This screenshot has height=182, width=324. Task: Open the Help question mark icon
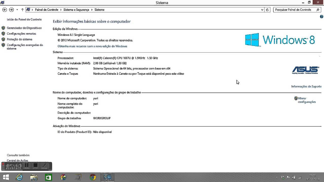322,17
